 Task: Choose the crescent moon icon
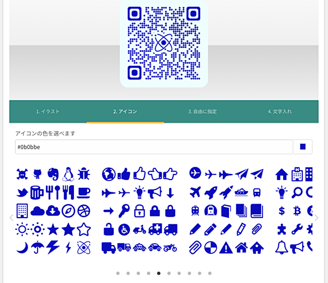coord(22,248)
